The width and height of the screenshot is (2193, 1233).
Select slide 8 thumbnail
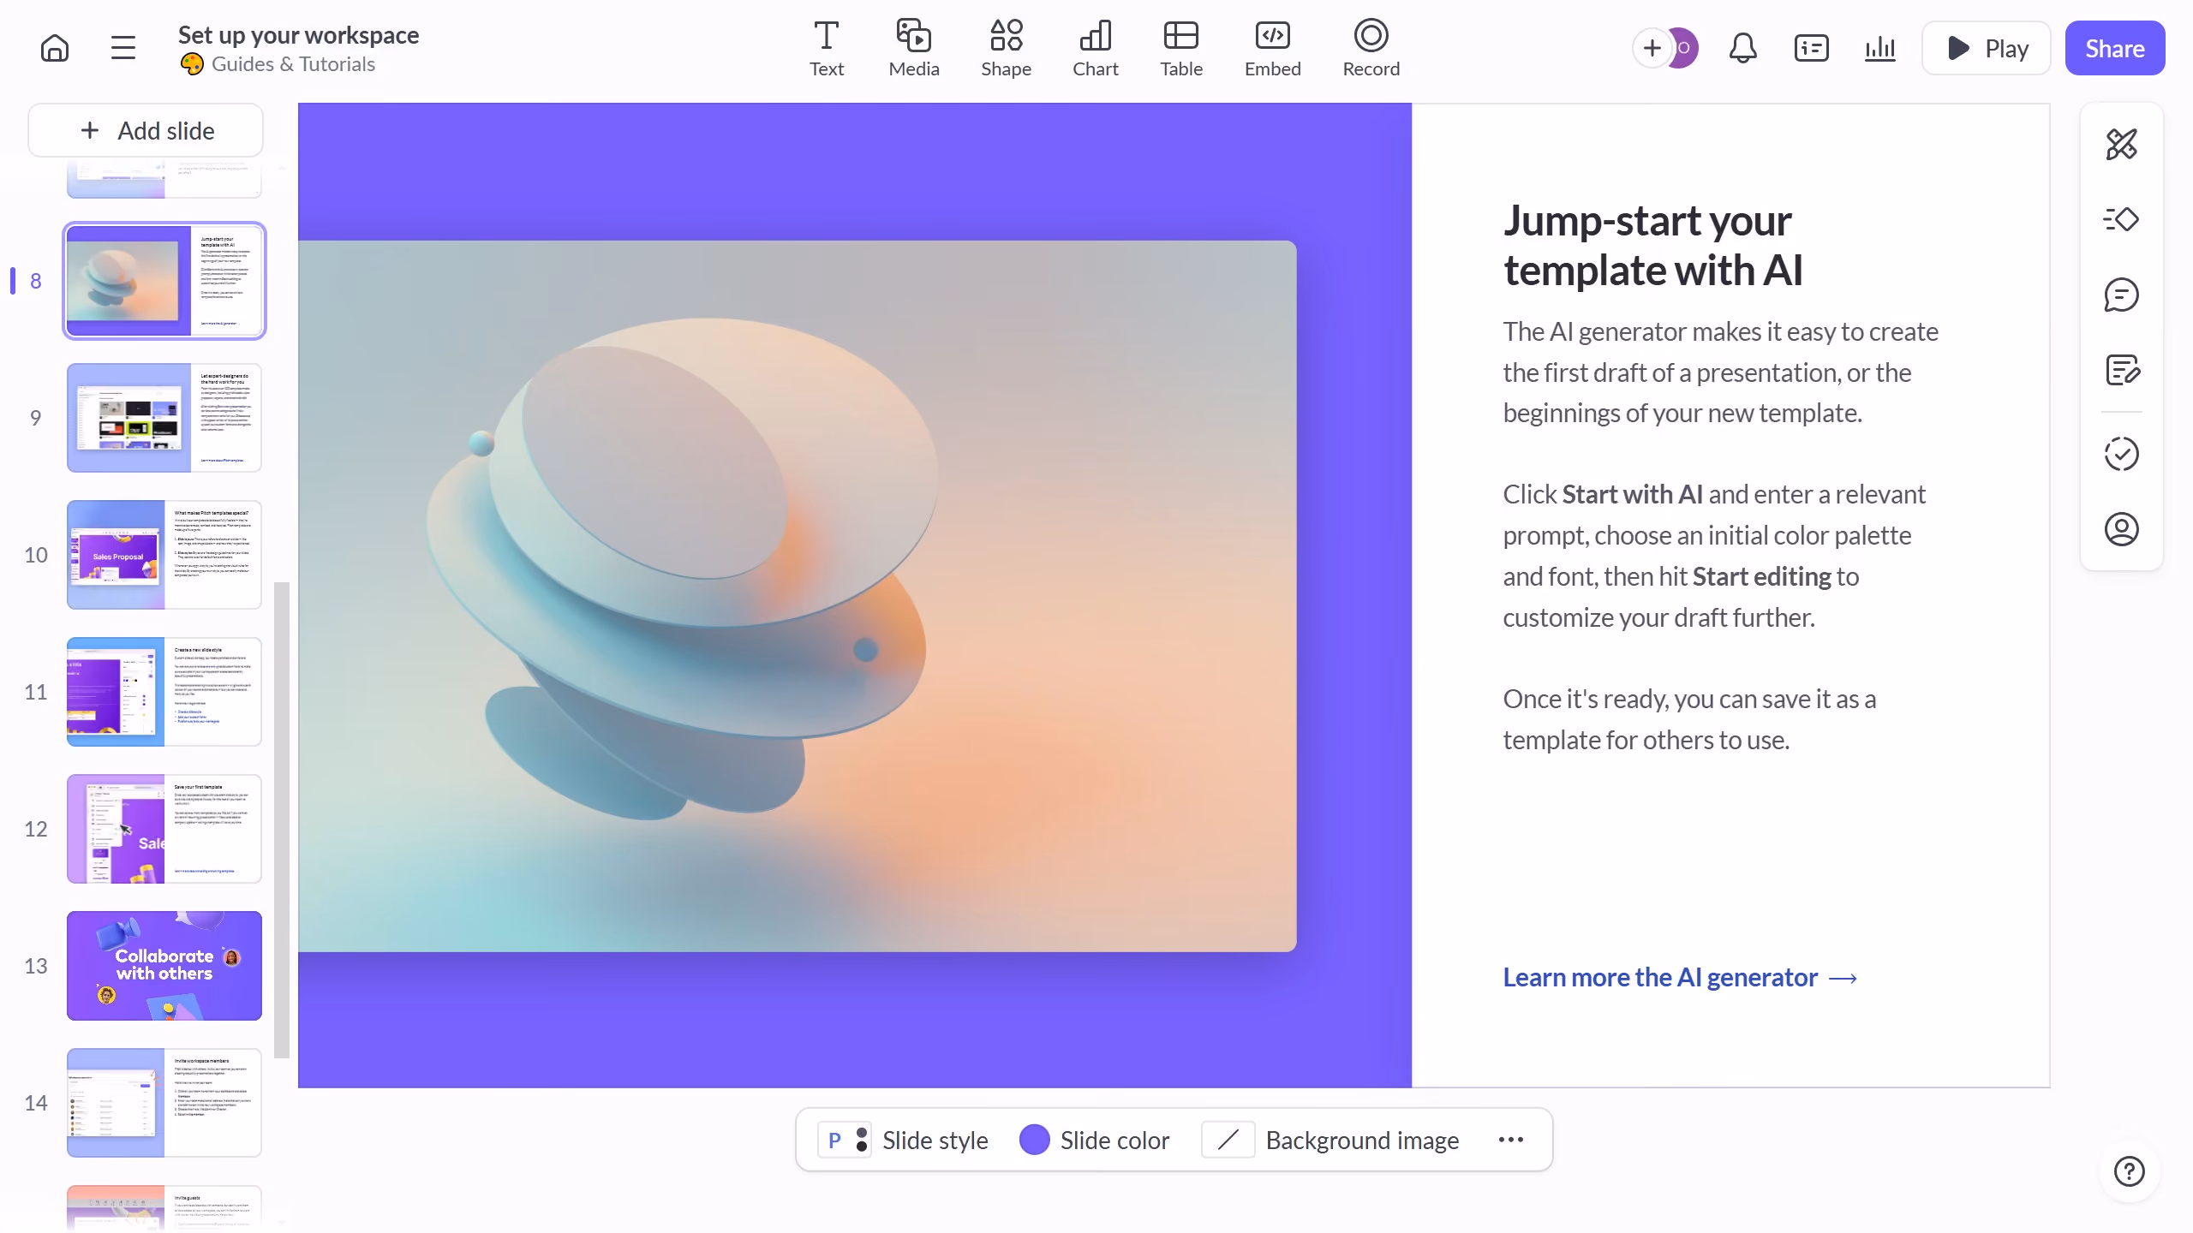164,281
